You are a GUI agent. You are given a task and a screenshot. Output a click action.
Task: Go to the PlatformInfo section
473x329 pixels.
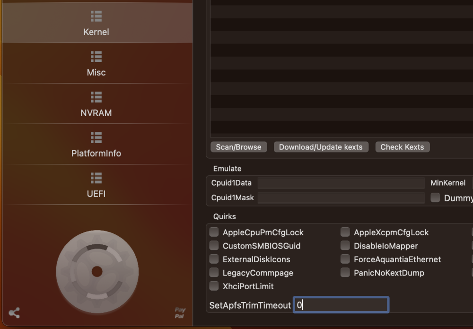pyautogui.click(x=96, y=144)
